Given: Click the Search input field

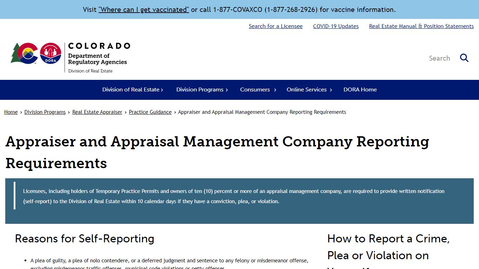Looking at the screenshot, I should 439,58.
